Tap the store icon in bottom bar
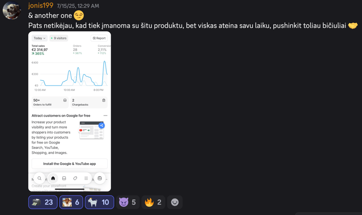Screen dimensions: 362x215 (100, 178)
